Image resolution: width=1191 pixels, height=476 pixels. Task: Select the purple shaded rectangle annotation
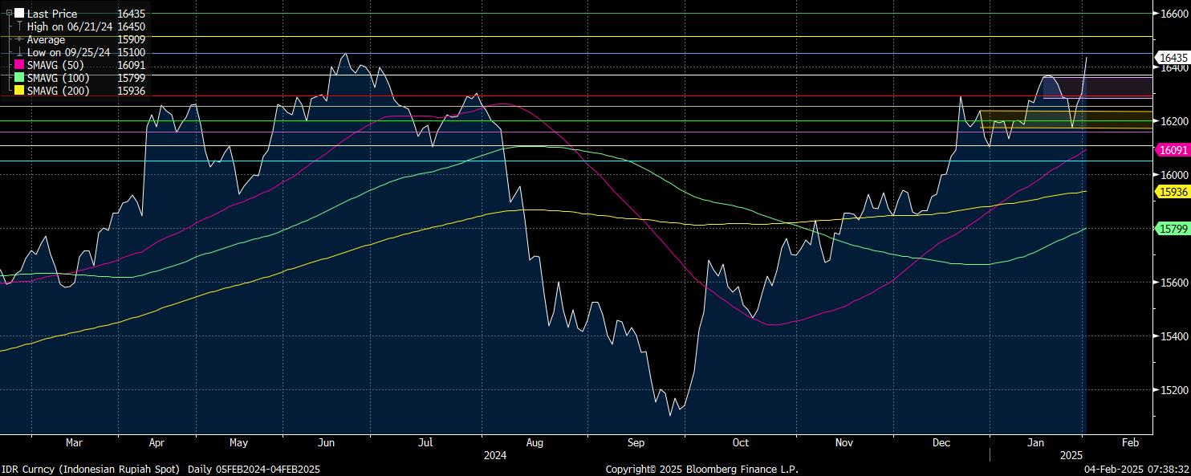[1120, 87]
